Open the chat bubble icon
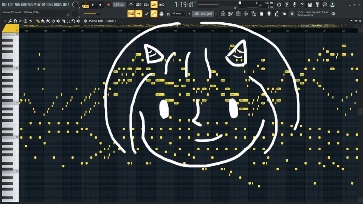The width and height of the screenshot is (363, 204). (x=325, y=5)
